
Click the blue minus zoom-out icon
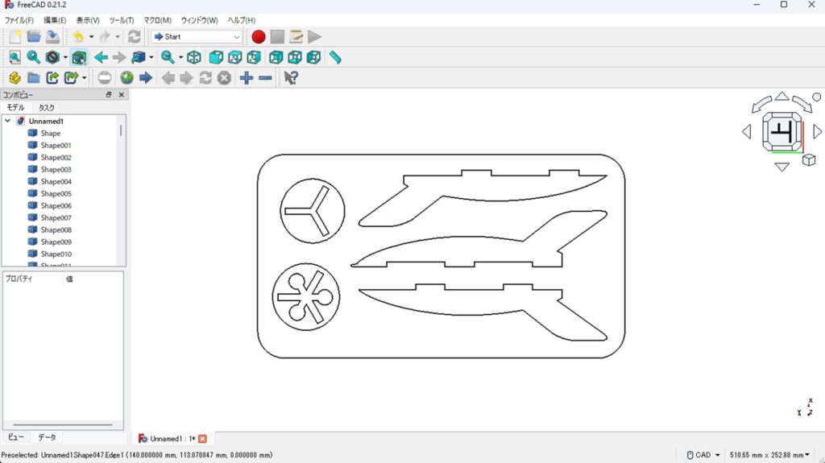pyautogui.click(x=265, y=78)
